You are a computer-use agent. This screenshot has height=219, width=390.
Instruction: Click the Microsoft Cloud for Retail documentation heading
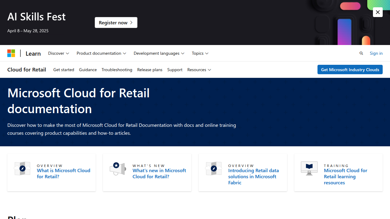coord(79,101)
